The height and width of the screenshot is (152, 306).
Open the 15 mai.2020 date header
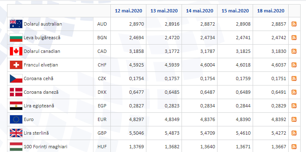click(x=235, y=11)
